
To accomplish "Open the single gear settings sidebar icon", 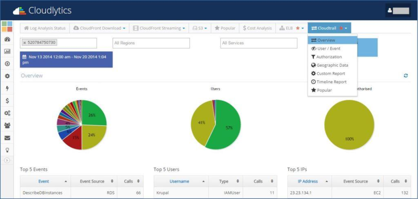I will point(7,76).
